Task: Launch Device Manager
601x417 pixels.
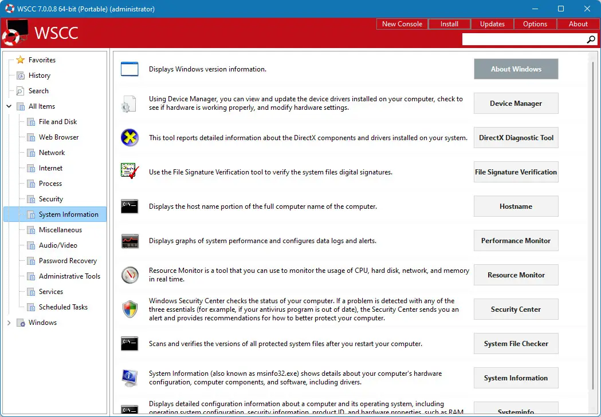Action: [516, 104]
